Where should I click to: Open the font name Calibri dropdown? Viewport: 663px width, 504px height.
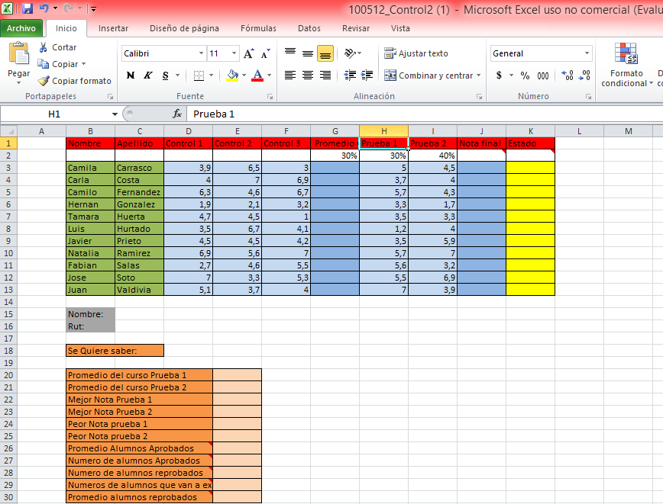click(x=202, y=53)
